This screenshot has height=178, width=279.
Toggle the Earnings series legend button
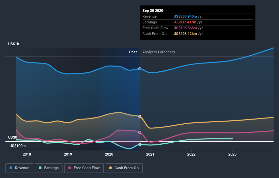click(49, 168)
